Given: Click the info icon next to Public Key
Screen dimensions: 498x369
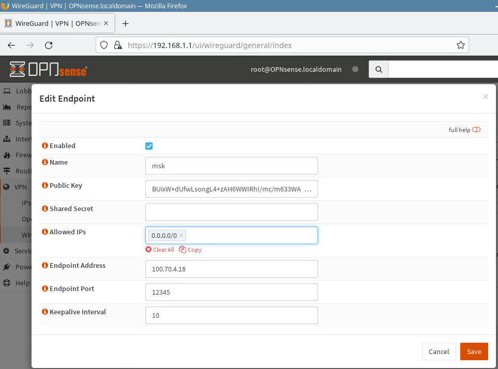Looking at the screenshot, I should click(x=44, y=186).
